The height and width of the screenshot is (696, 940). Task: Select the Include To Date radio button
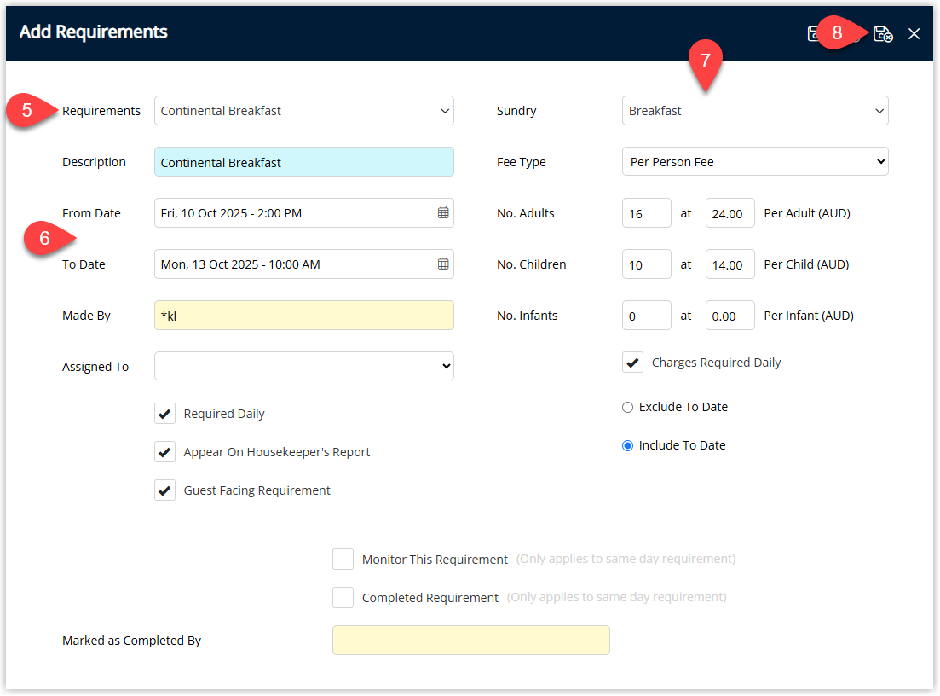click(628, 446)
